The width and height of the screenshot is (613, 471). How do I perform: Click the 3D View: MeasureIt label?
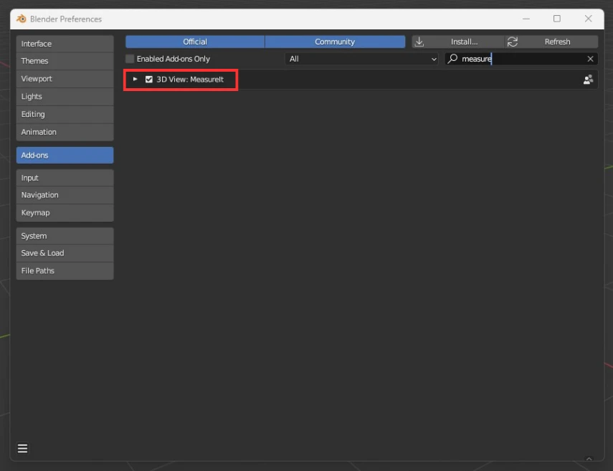pyautogui.click(x=190, y=80)
